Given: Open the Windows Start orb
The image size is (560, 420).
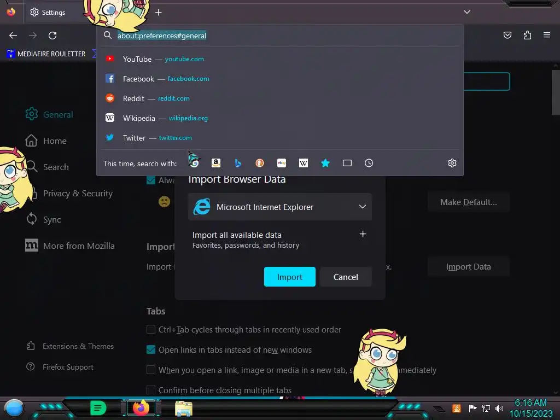Looking at the screenshot, I should click(x=14, y=408).
